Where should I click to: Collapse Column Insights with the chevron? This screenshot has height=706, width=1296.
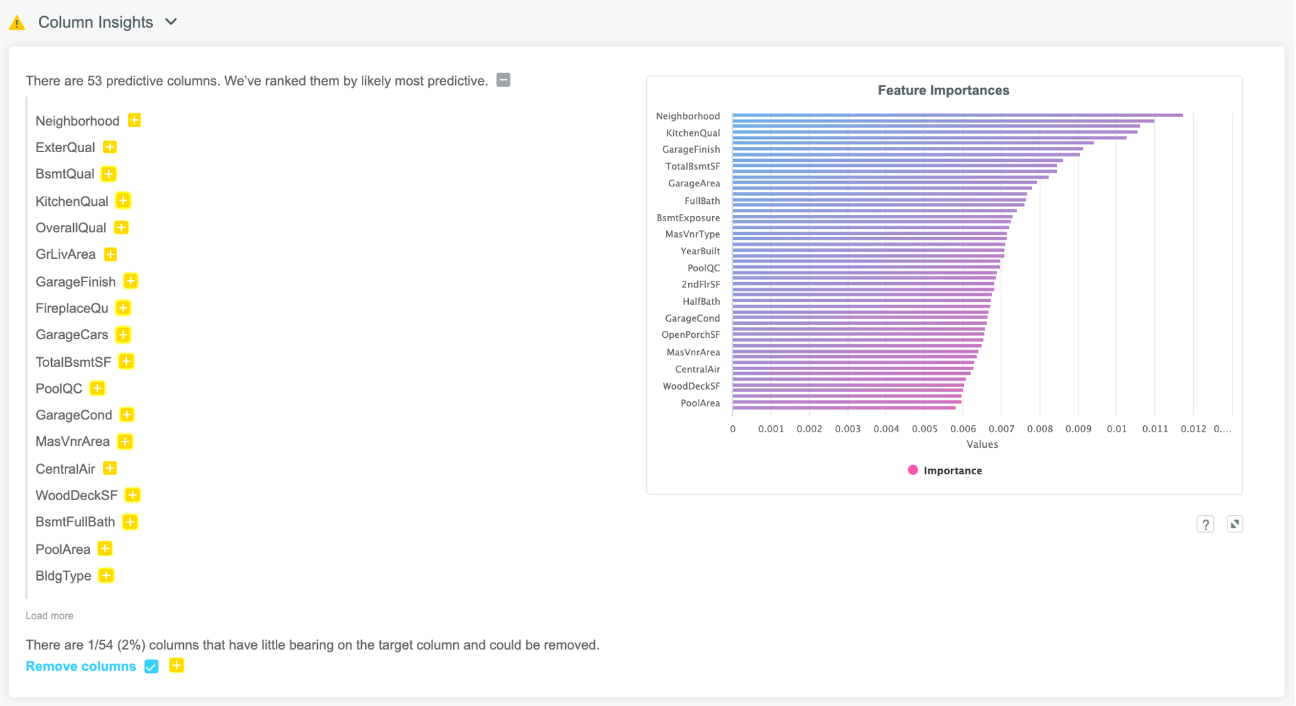coord(171,22)
